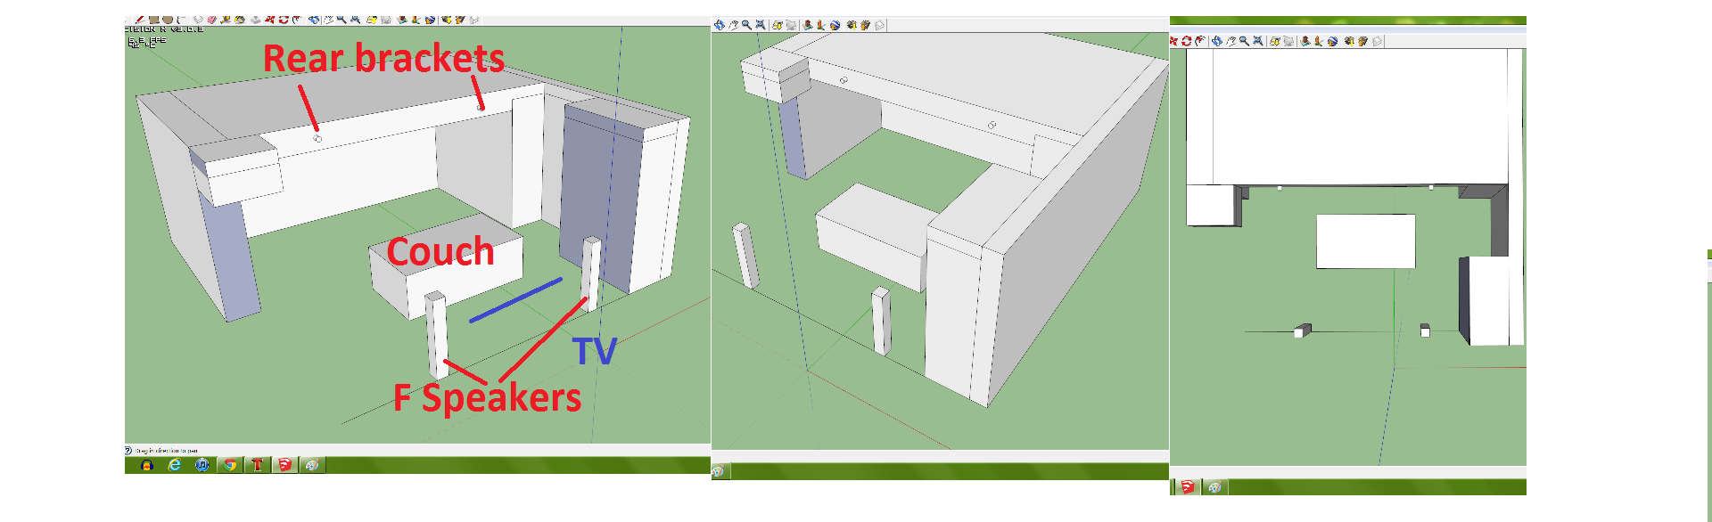Activate the Zoom magnifier in left window
1712x522 pixels.
(342, 20)
